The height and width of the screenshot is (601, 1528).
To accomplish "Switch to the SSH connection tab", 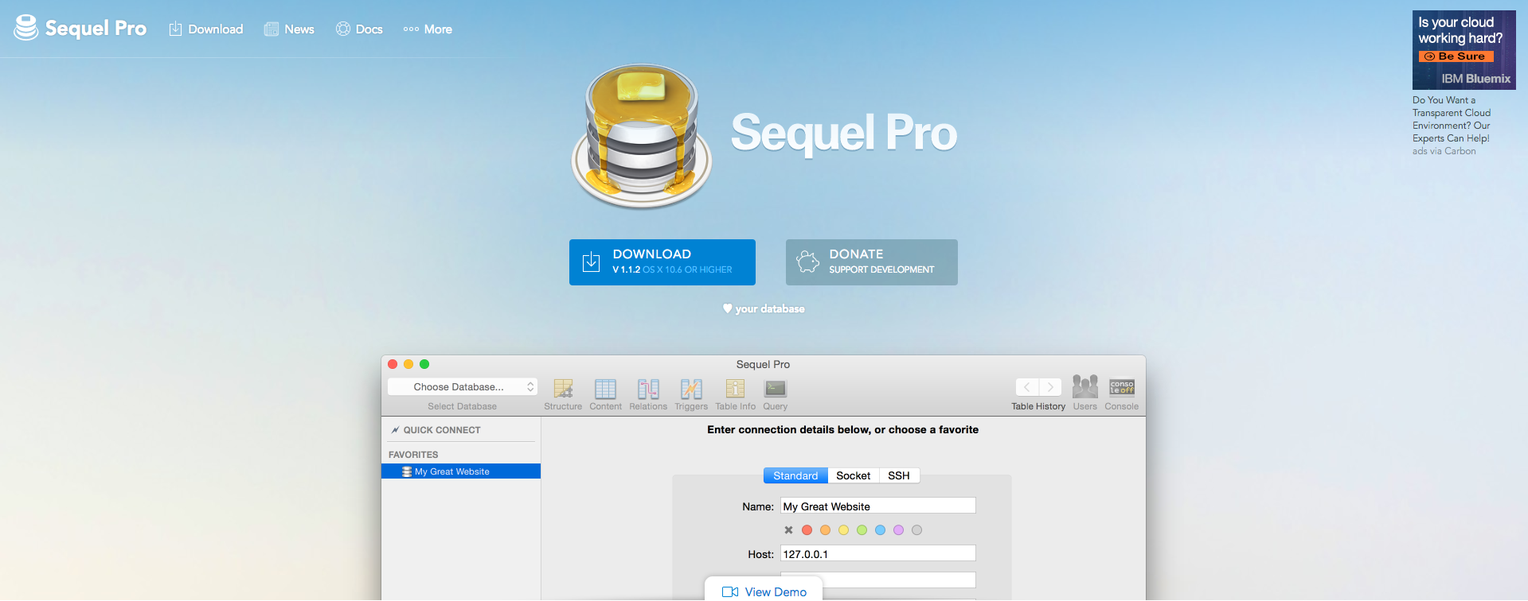I will tap(899, 475).
